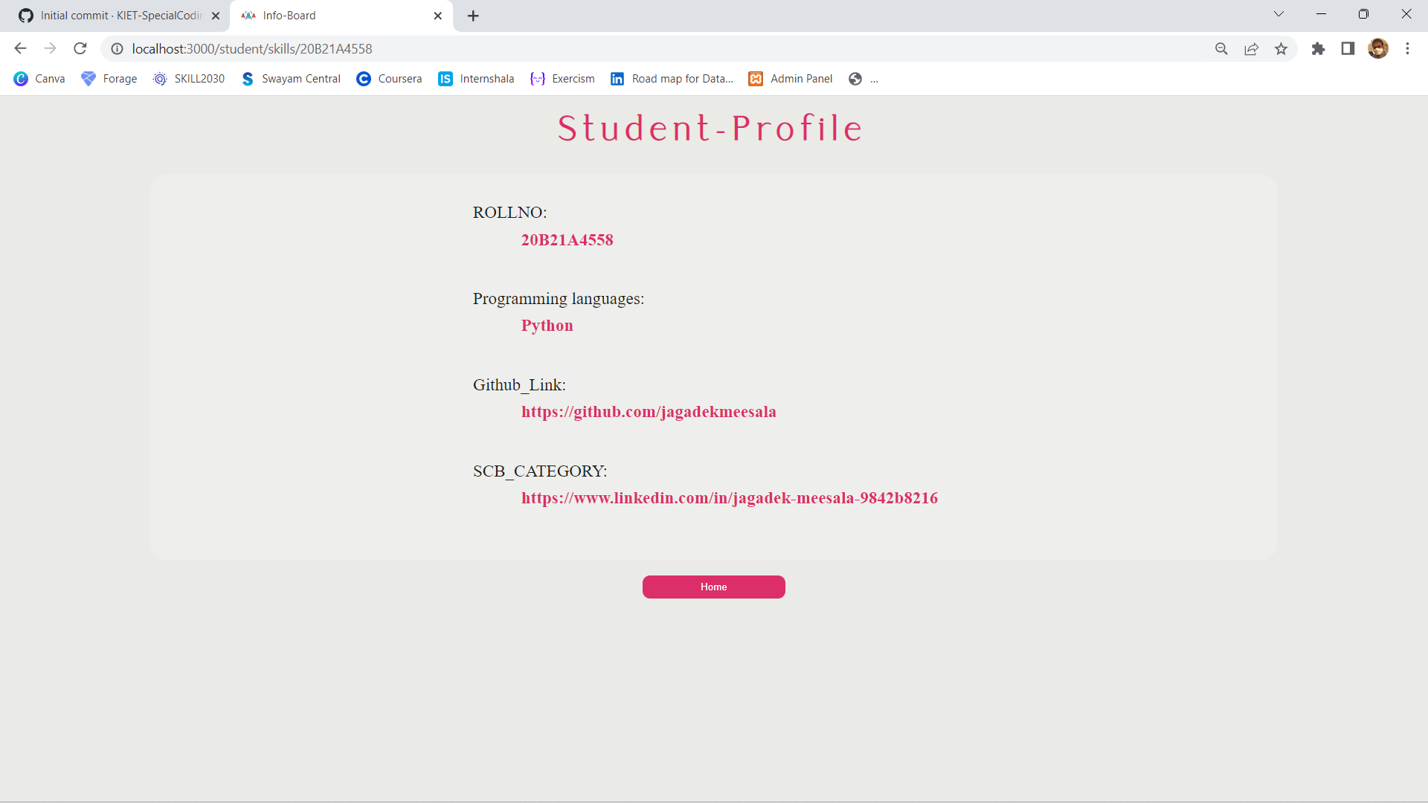
Task: Bookmark this page with the star icon
Action: click(1281, 48)
